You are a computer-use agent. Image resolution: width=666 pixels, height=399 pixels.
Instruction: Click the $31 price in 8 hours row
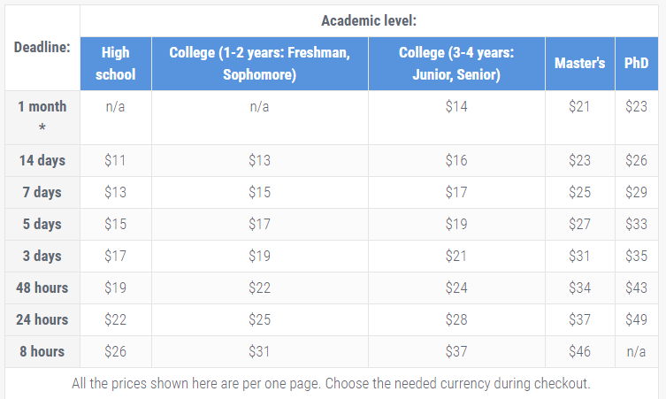259,351
